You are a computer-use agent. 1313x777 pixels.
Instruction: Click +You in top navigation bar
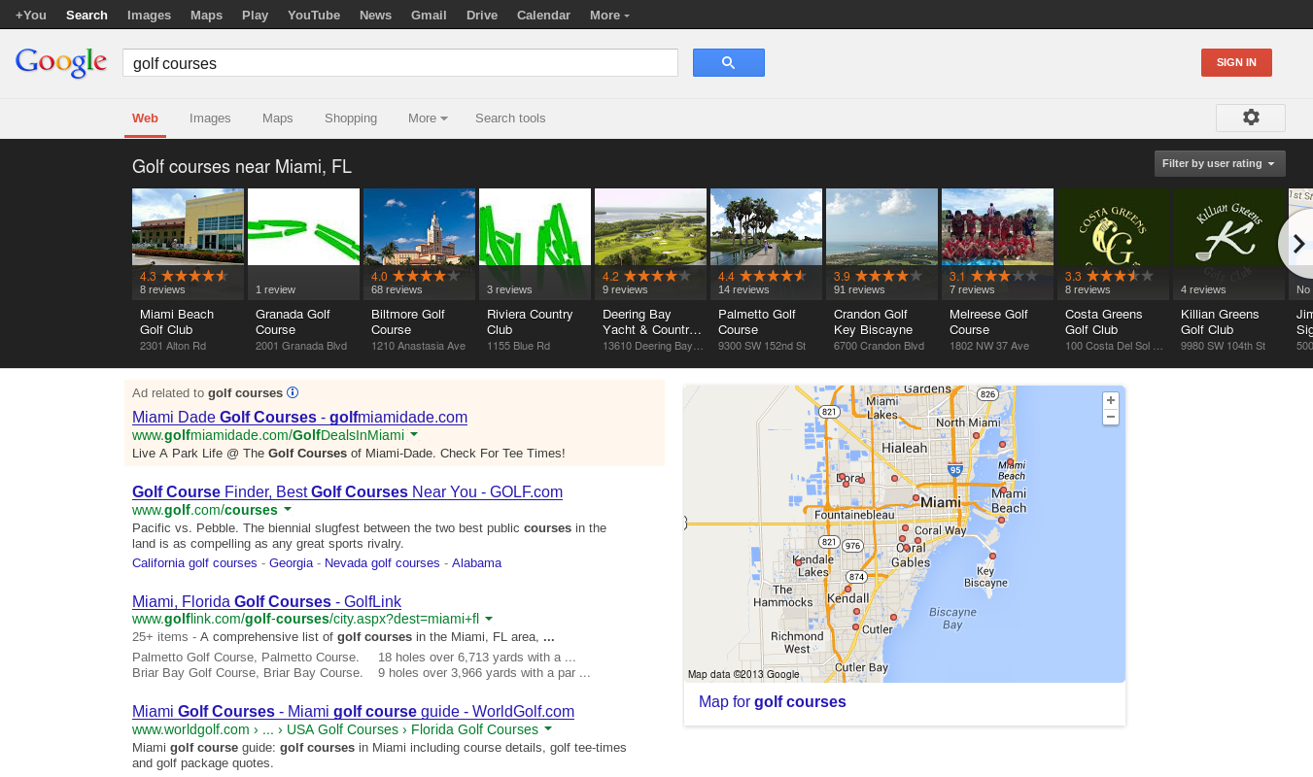pos(31,15)
